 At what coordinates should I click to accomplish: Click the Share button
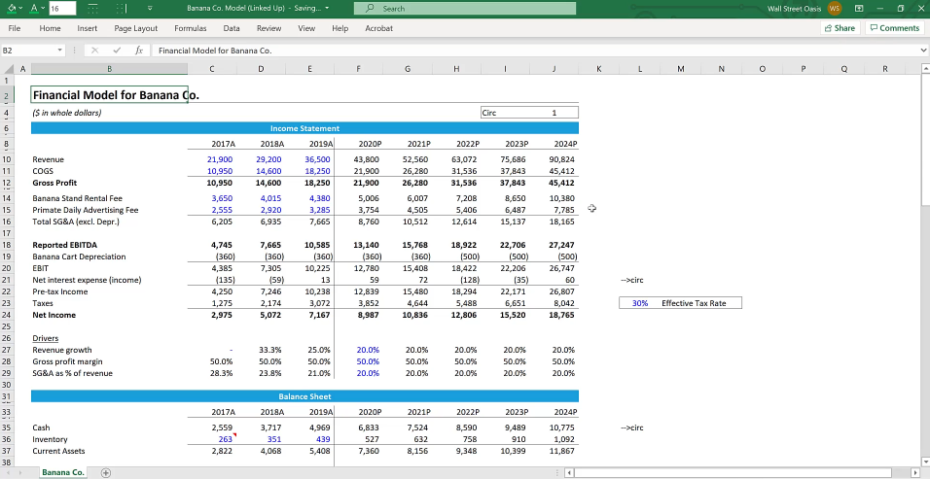(840, 28)
